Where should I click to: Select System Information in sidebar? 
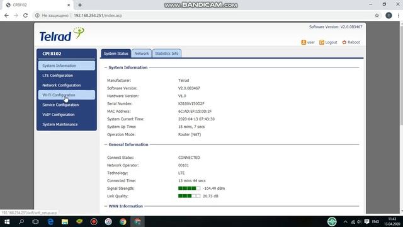(67, 66)
